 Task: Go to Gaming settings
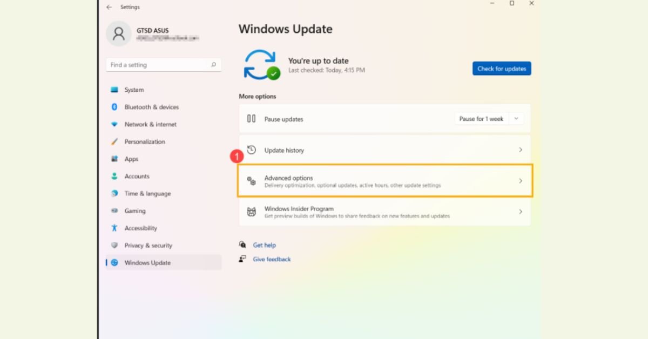click(x=164, y=211)
